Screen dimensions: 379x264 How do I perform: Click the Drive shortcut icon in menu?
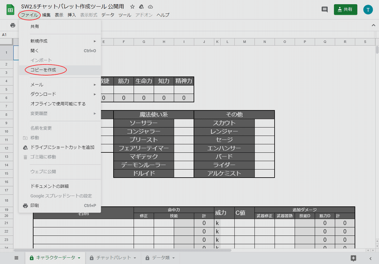click(x=25, y=147)
